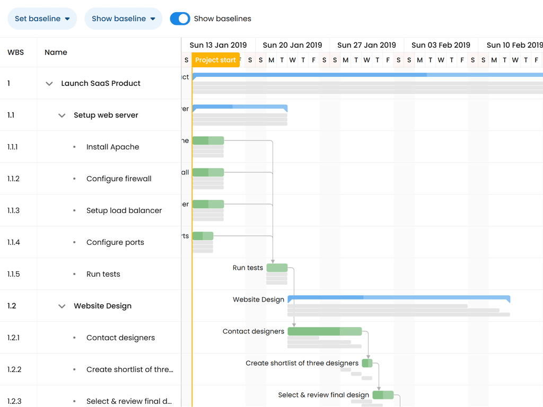
Task: Select the Run tests row in grid
Action: [x=103, y=274]
